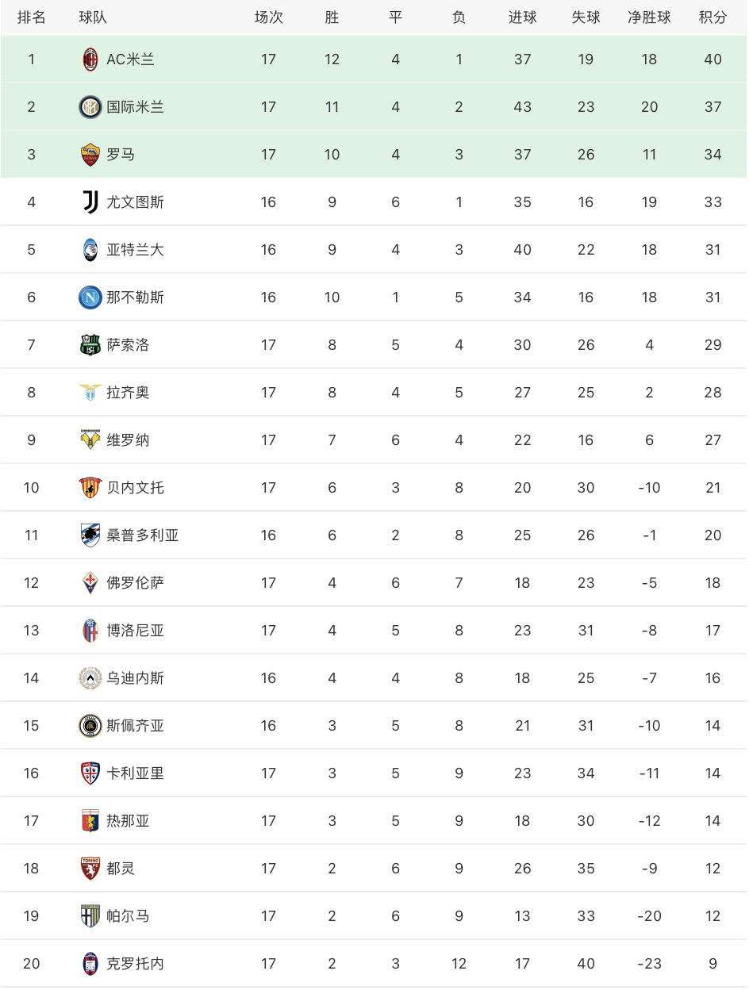Open the 克罗托内 team link
Image resolution: width=749 pixels, height=990 pixels.
pyautogui.click(x=136, y=964)
